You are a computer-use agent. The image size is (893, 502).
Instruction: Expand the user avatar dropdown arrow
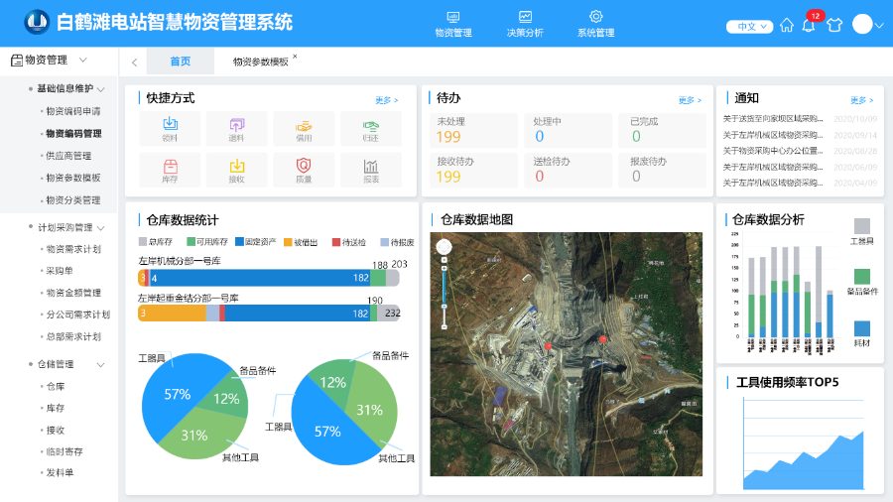coord(879,26)
